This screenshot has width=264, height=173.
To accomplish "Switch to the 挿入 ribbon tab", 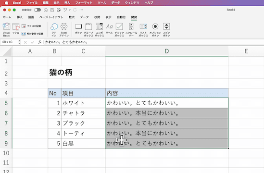I will [x=20, y=17].
